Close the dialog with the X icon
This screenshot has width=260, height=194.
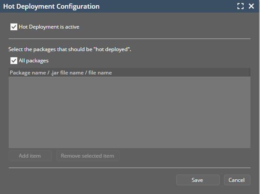251,6
